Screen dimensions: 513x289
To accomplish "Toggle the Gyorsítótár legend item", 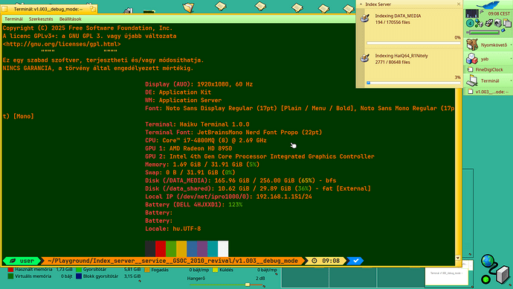I will click(109, 270).
